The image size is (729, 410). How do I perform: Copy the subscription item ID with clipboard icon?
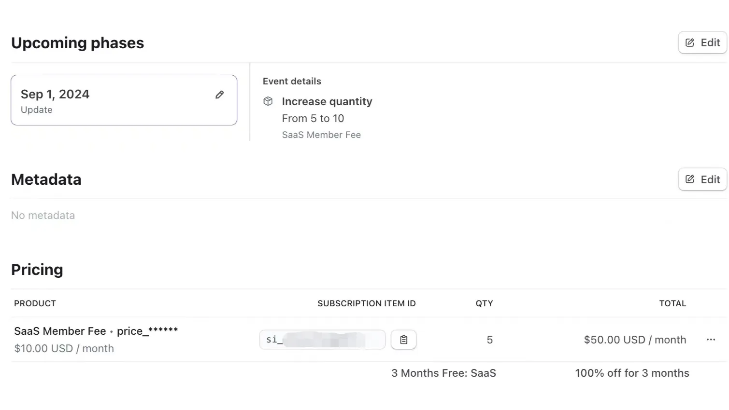pos(403,340)
